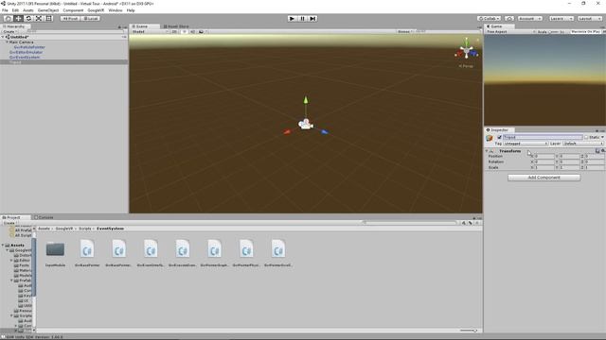Open the Assets menu
This screenshot has height=340, width=606.
click(28, 10)
